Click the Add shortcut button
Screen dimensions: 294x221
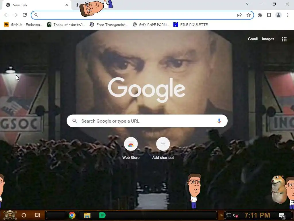tap(163, 148)
